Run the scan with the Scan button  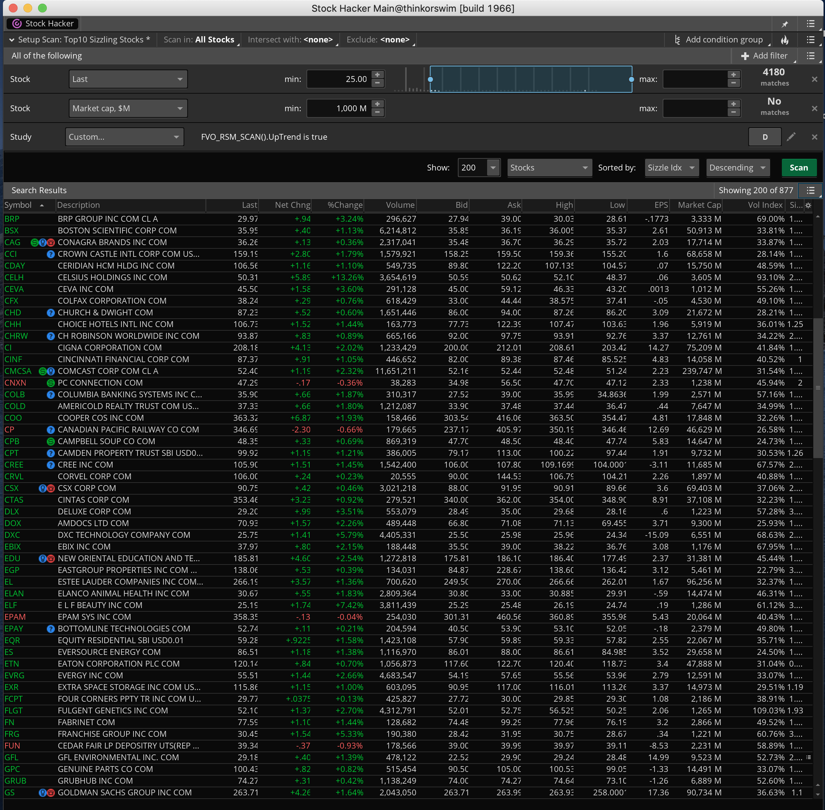[799, 168]
